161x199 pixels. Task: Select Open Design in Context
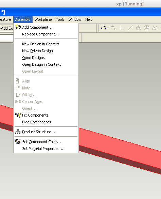click(46, 64)
